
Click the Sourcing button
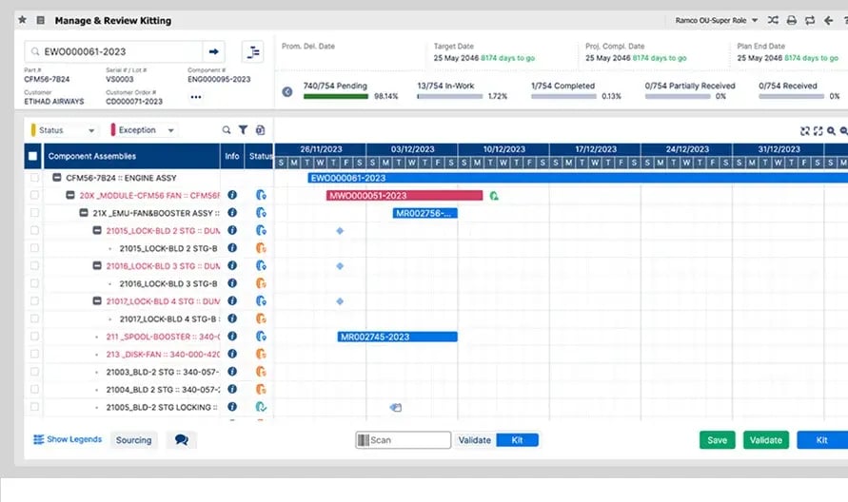coord(134,440)
